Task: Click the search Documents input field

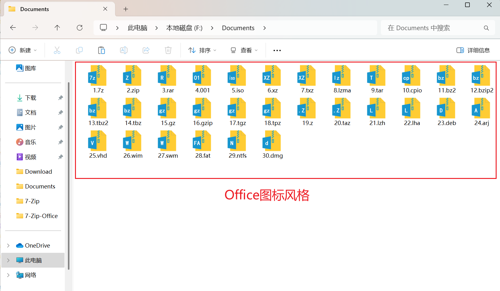Action: coord(438,28)
